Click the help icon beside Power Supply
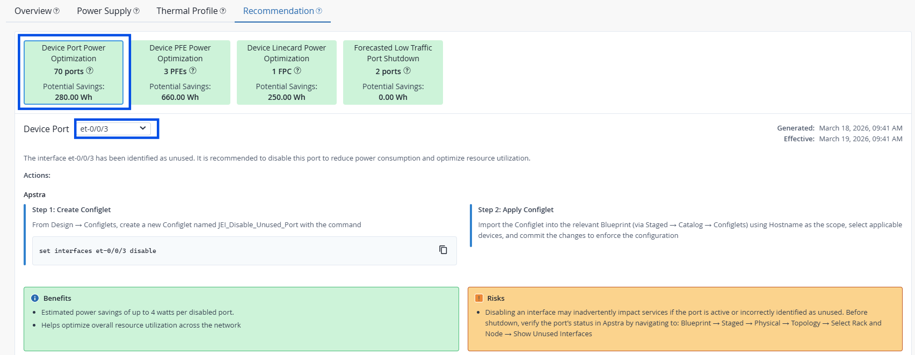The height and width of the screenshot is (355, 915). click(136, 11)
